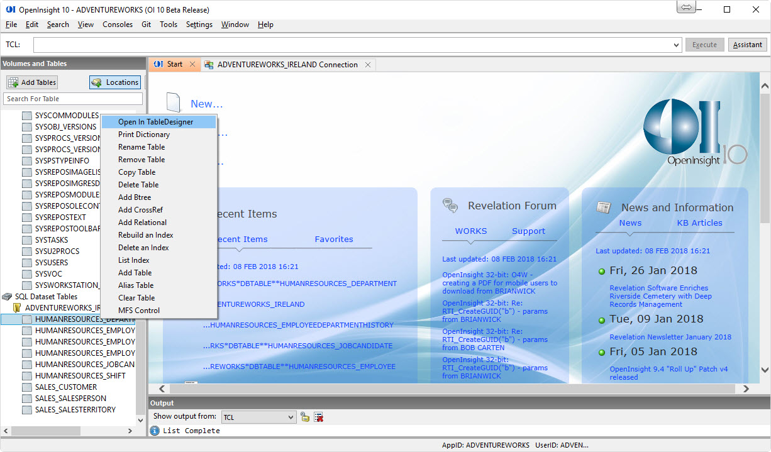Screen dimensions: 771x452
Task: Click the SYSOBJ_VERSIONS table icon
Action: (27, 127)
